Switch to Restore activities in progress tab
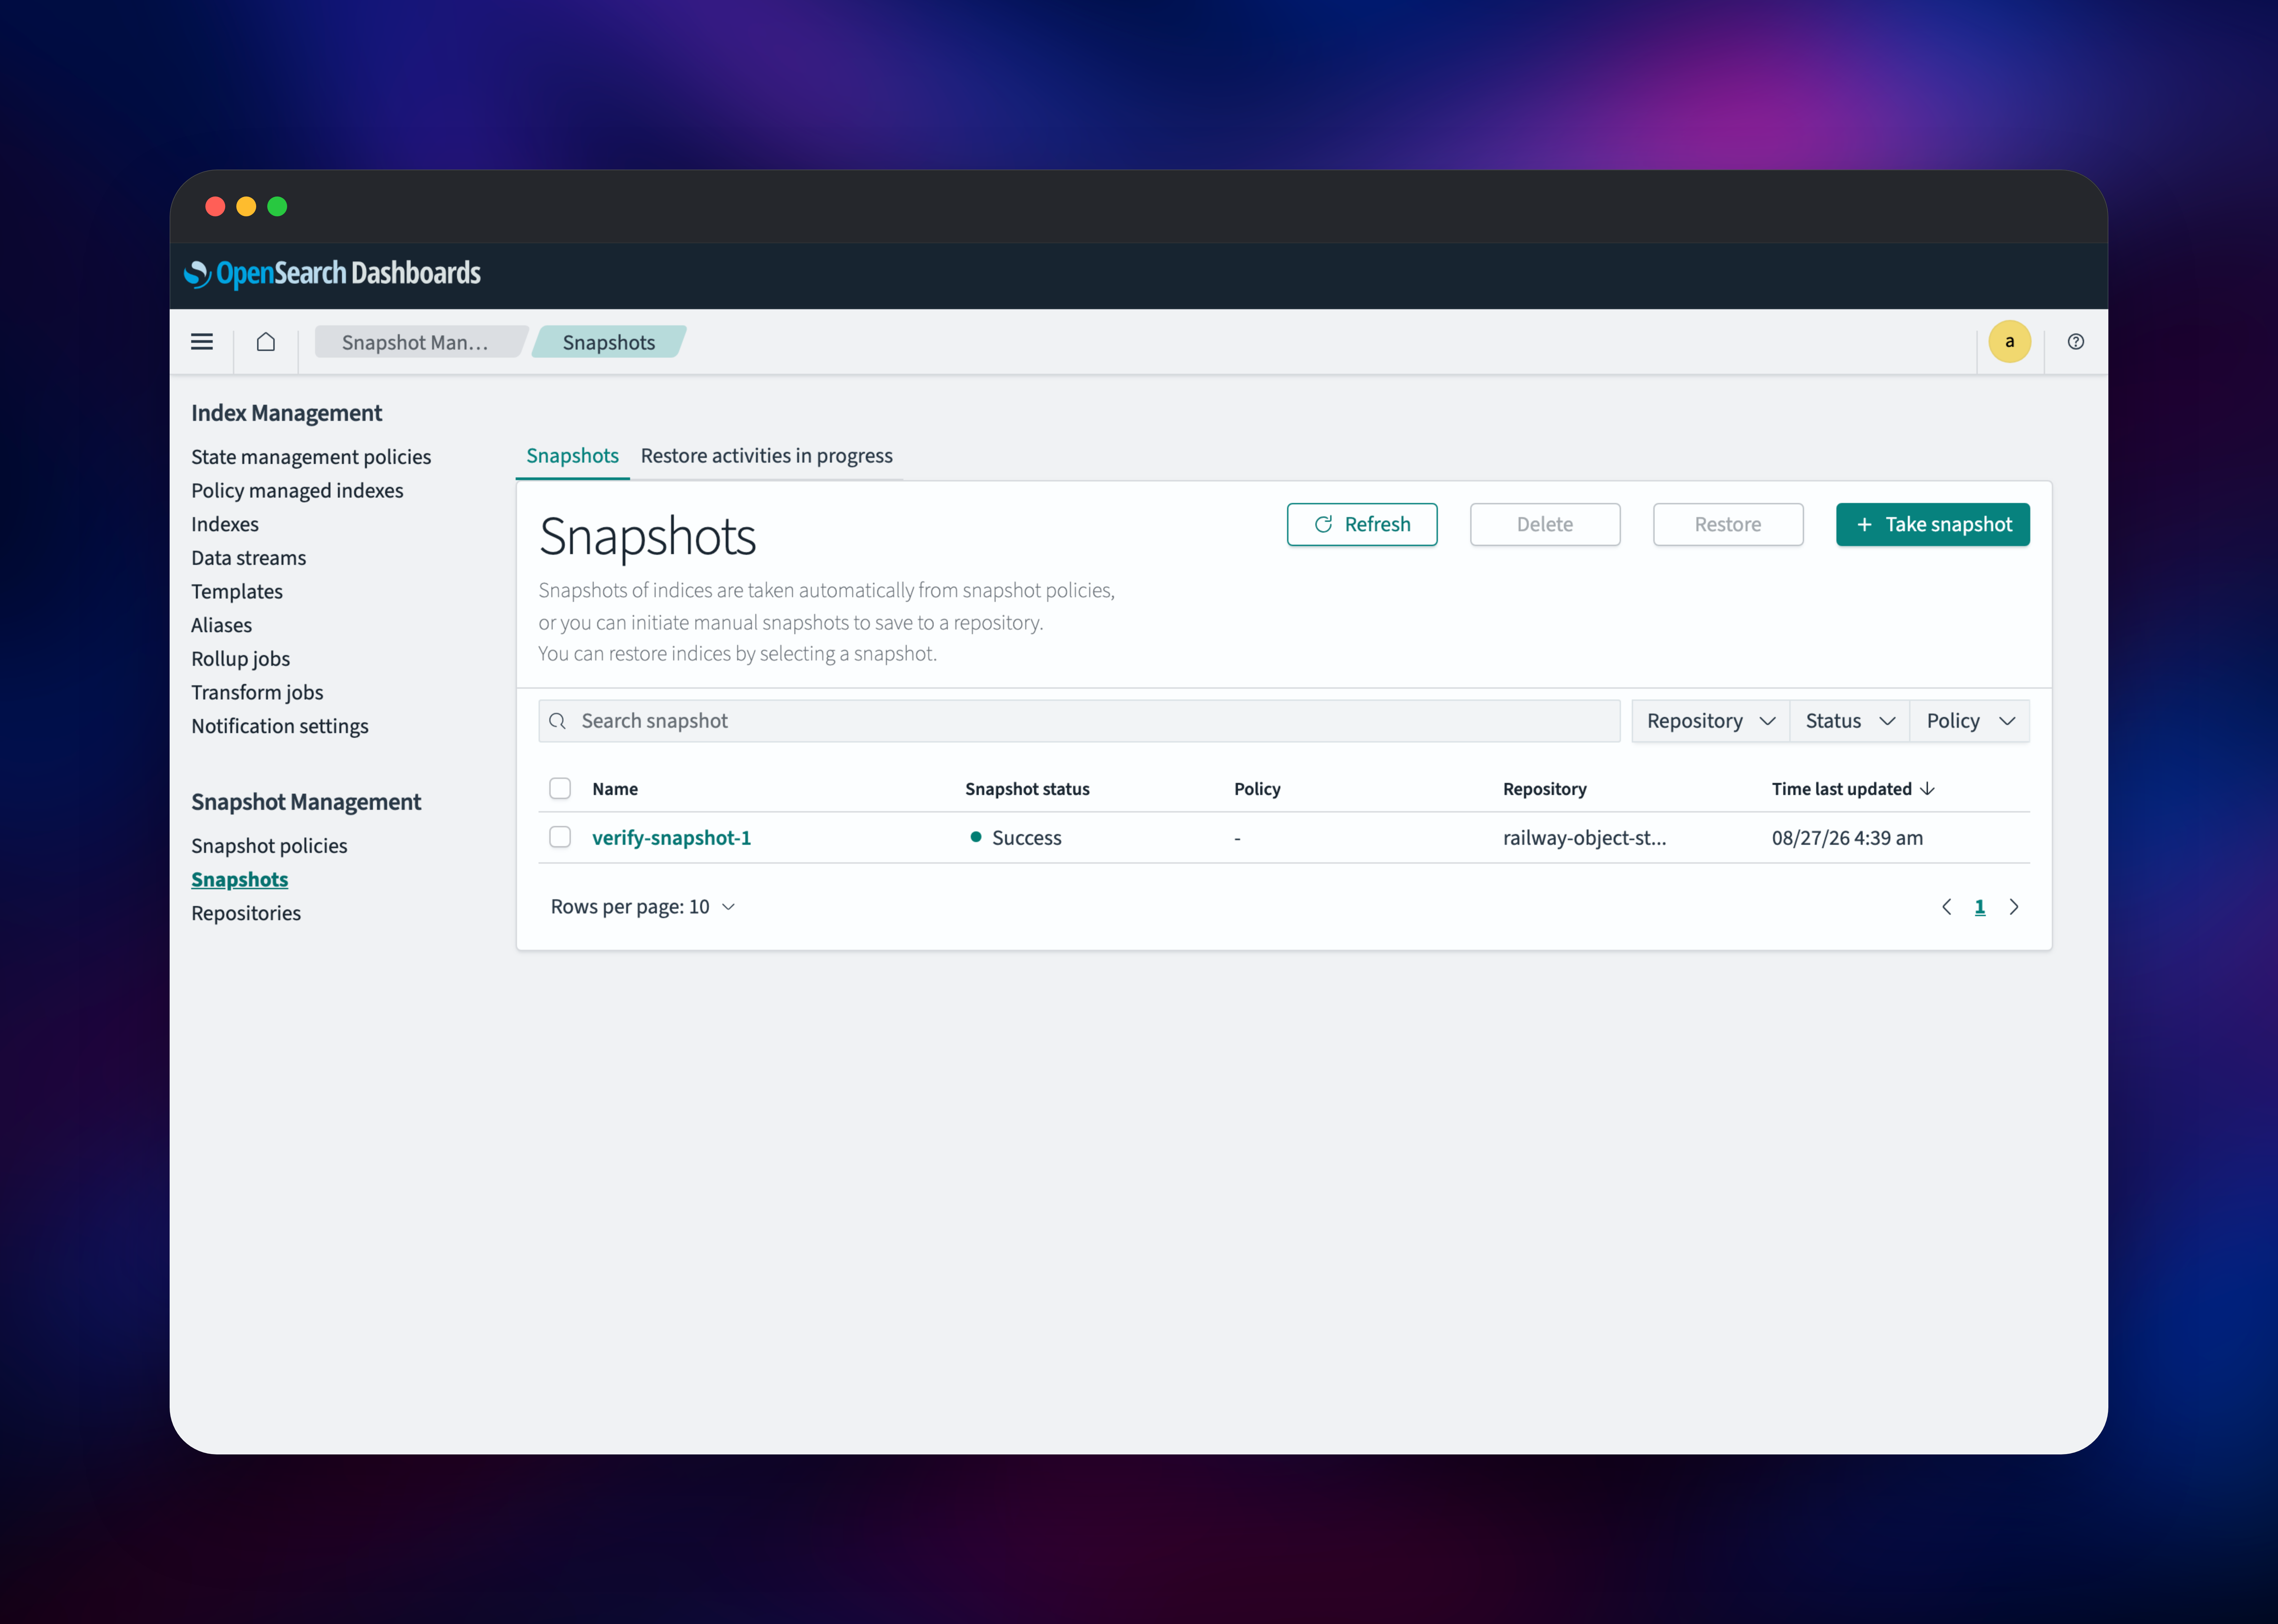This screenshot has height=1624, width=2278. pos(766,456)
